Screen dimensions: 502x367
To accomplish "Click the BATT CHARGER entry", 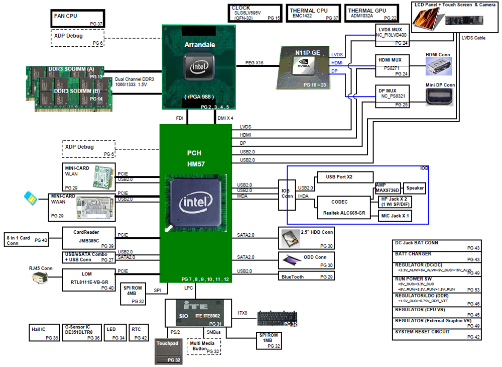I will tap(437, 257).
